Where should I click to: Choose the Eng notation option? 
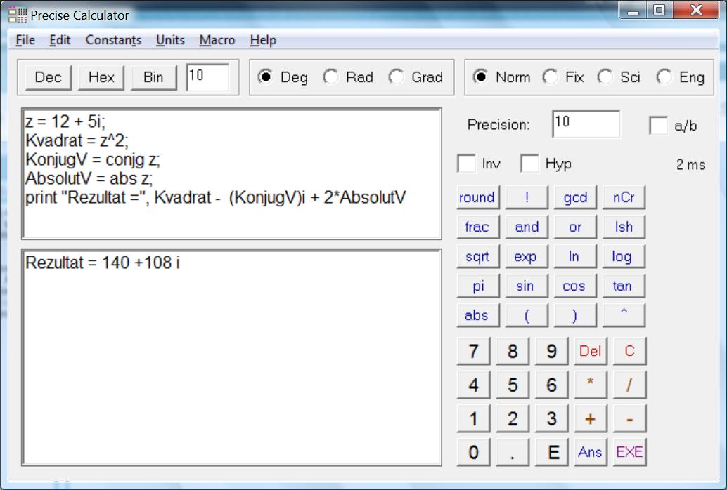[x=664, y=77]
